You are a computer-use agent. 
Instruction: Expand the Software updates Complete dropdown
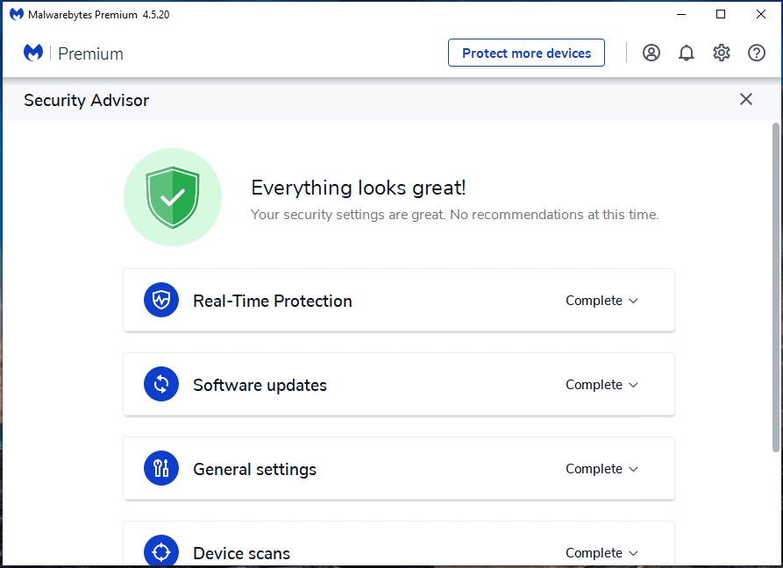click(601, 384)
